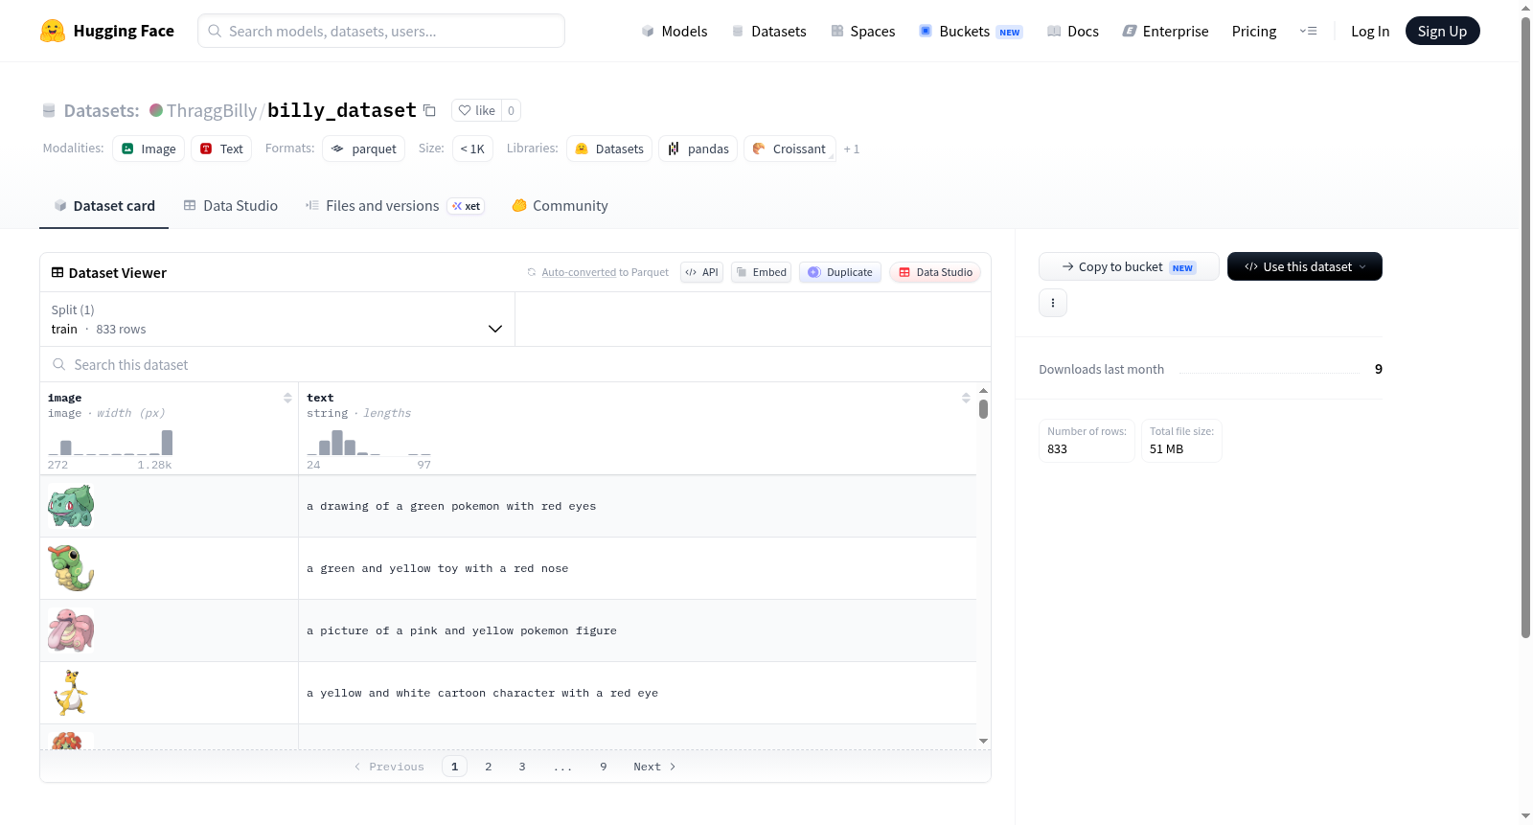Sort by the image column

click(x=287, y=398)
